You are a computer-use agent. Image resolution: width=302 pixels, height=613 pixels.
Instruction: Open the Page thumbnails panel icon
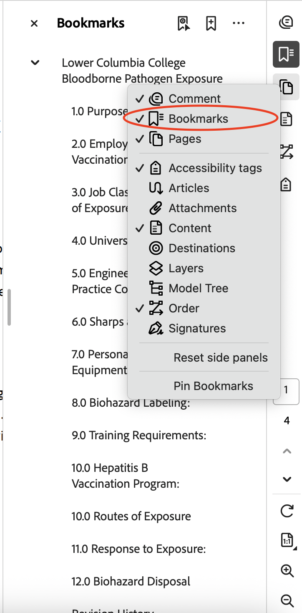(286, 88)
